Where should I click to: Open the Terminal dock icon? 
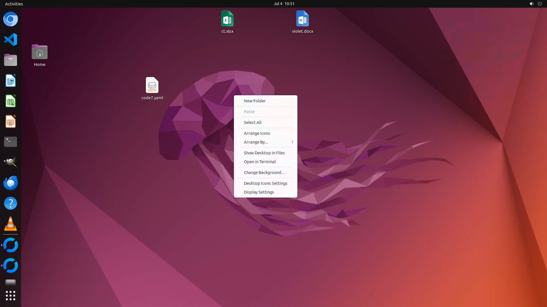[11, 142]
